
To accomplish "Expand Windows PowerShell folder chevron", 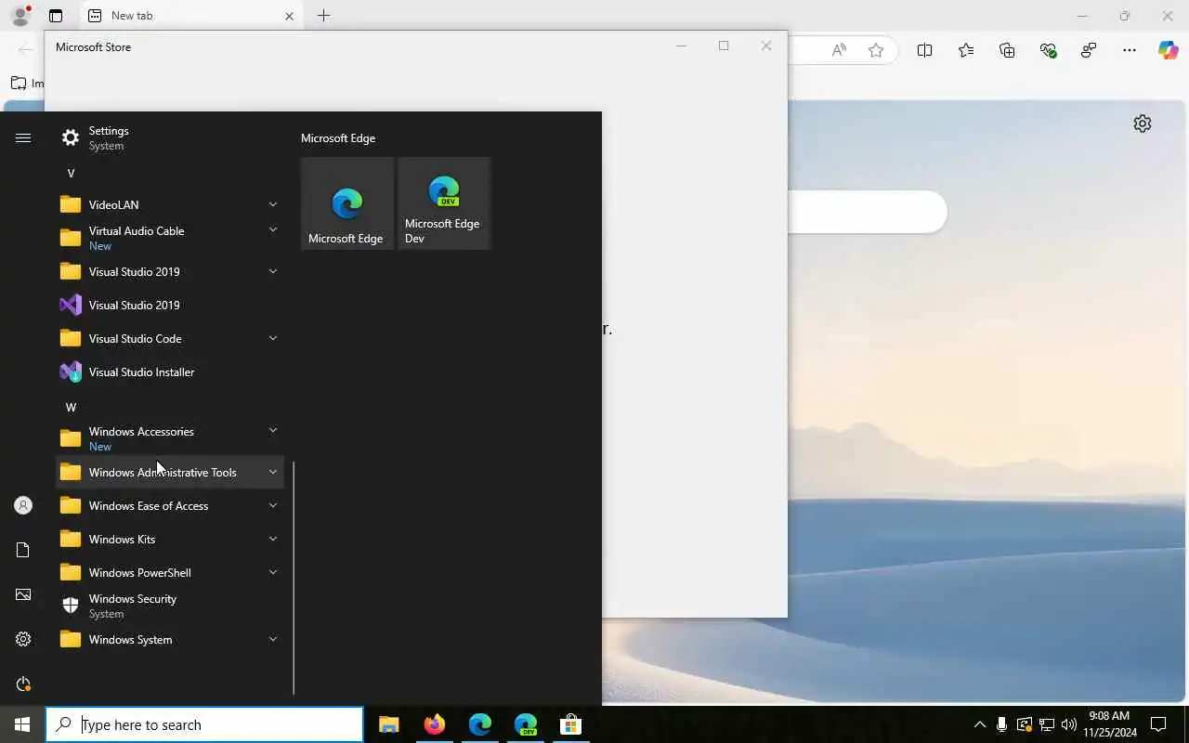I will [273, 572].
